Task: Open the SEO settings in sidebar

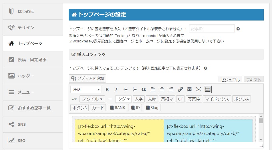Action: pyautogui.click(x=21, y=141)
